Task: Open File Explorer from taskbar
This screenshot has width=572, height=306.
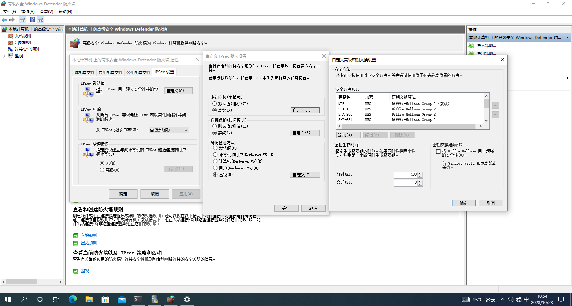Action: point(89,299)
